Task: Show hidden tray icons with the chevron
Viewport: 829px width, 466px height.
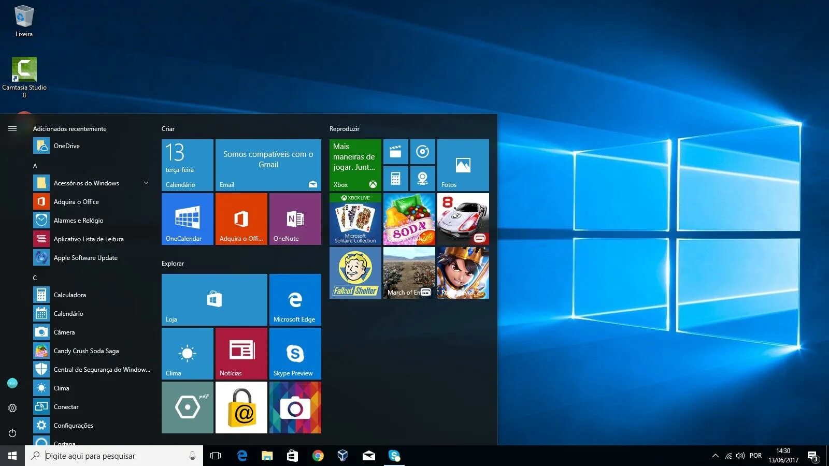Action: point(715,456)
